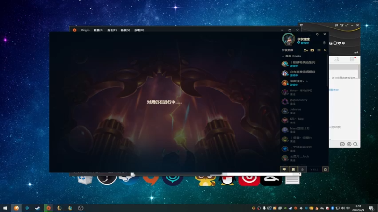Viewport: 378px width, 212px height.
Task: Open the notification center in system tray
Action: (371, 208)
